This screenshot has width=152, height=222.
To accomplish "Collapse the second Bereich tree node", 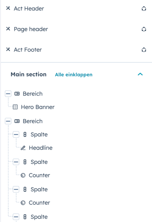I will pos(8,121).
